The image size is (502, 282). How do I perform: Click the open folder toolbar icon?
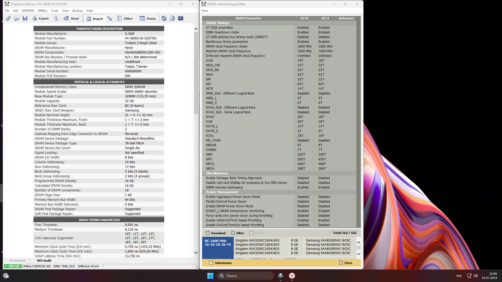[16, 19]
